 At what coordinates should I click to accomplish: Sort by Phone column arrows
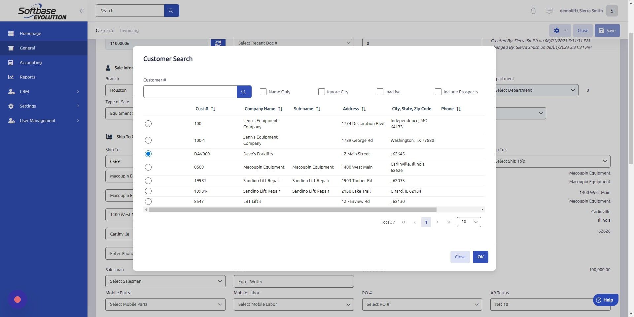pos(458,109)
